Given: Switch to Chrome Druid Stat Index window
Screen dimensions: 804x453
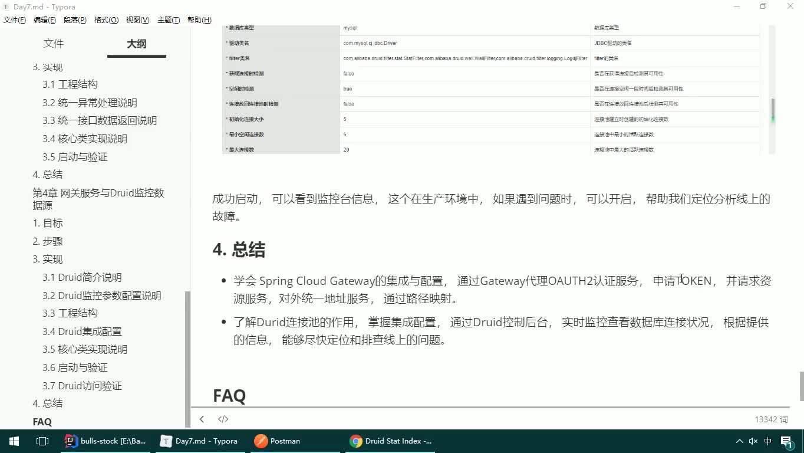Looking at the screenshot, I should point(391,441).
